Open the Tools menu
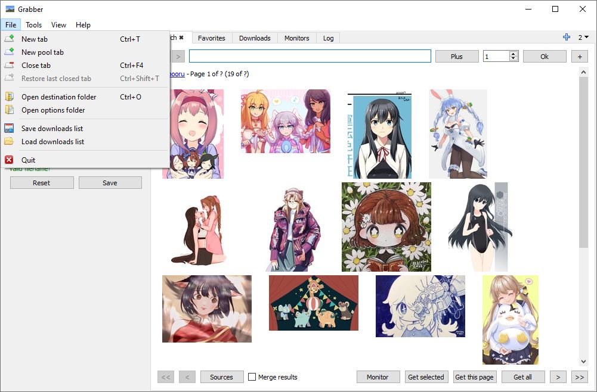The width and height of the screenshot is (597, 392). (33, 24)
